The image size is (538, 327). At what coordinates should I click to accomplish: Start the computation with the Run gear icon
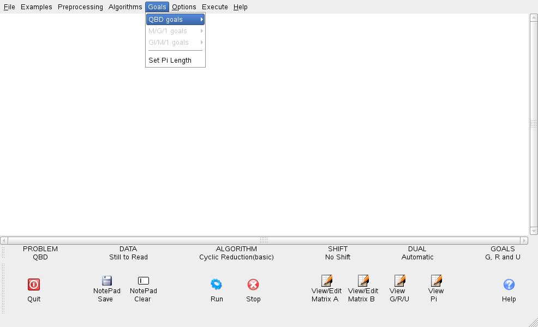217,284
